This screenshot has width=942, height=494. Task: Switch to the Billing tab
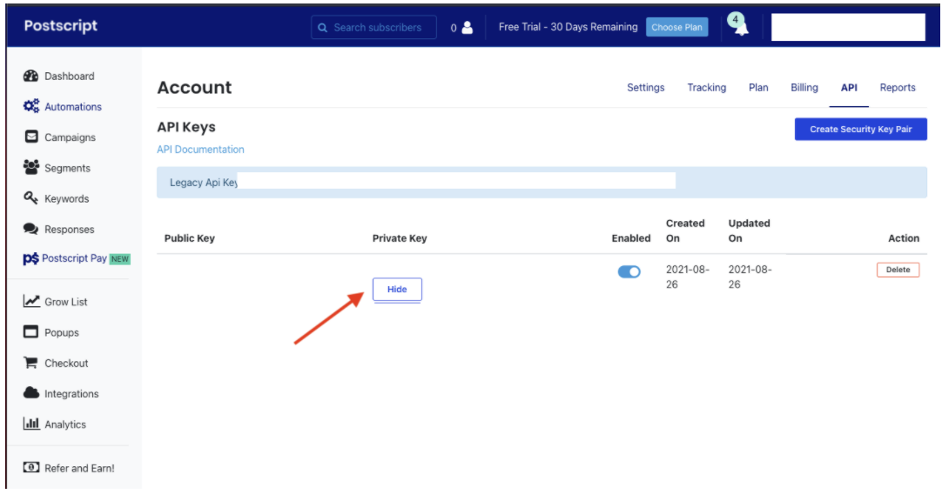click(804, 88)
